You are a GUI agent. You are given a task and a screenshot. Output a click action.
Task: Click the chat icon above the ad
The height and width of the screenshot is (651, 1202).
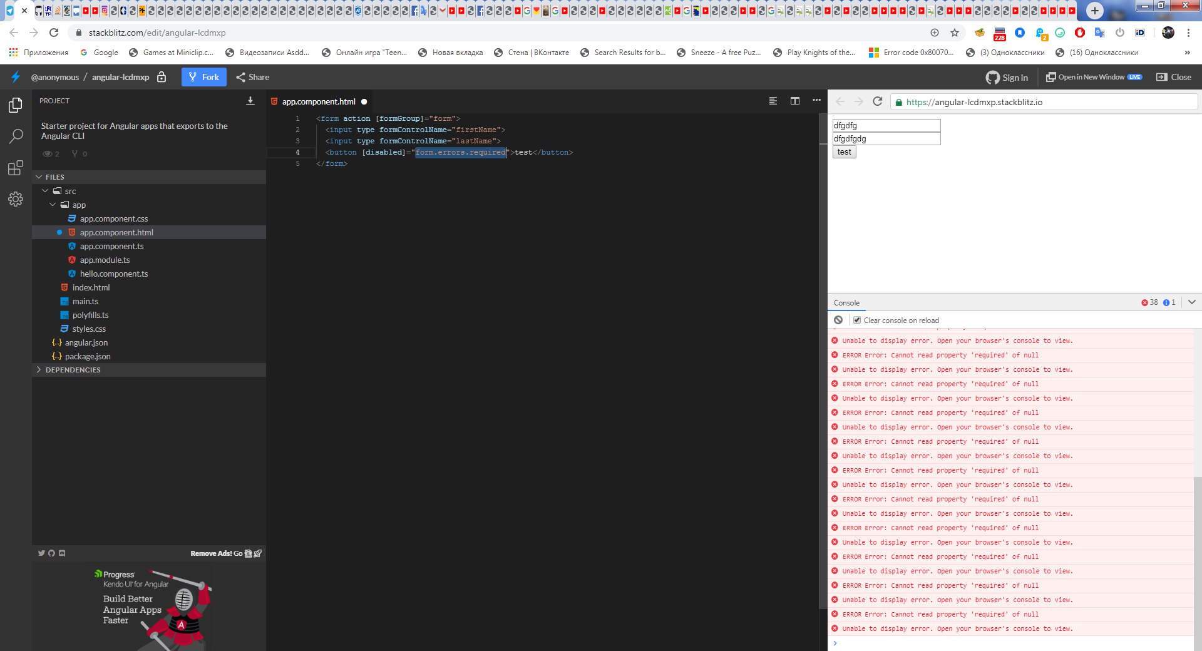pyautogui.click(x=62, y=553)
